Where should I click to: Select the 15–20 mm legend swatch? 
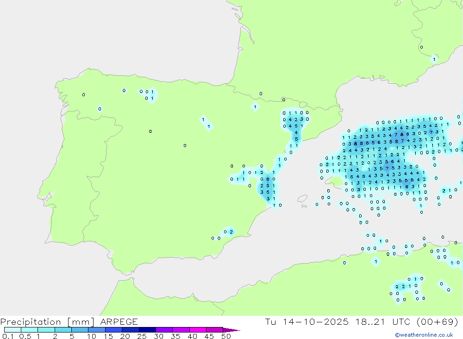click(113, 330)
